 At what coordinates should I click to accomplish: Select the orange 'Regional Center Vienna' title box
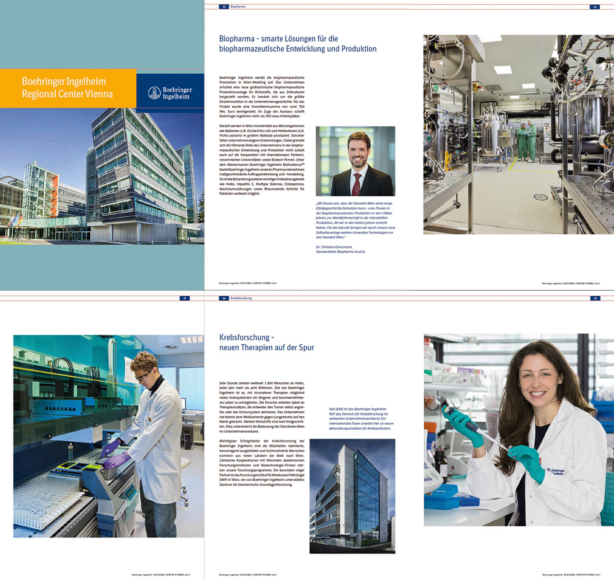click(x=68, y=88)
